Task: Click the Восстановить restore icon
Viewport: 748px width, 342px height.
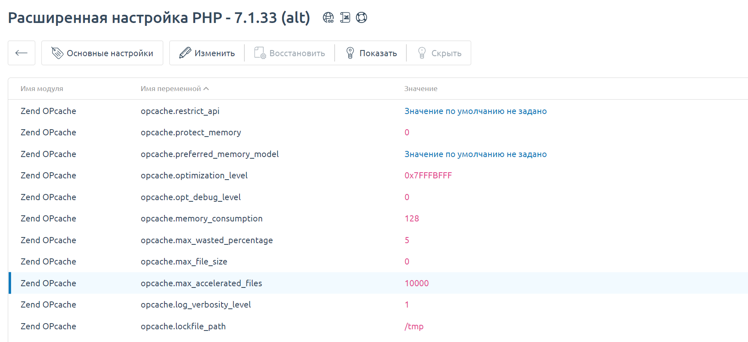Action: pyautogui.click(x=260, y=53)
